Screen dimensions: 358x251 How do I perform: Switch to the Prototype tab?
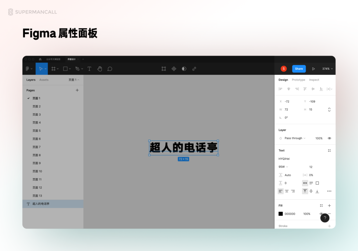298,79
